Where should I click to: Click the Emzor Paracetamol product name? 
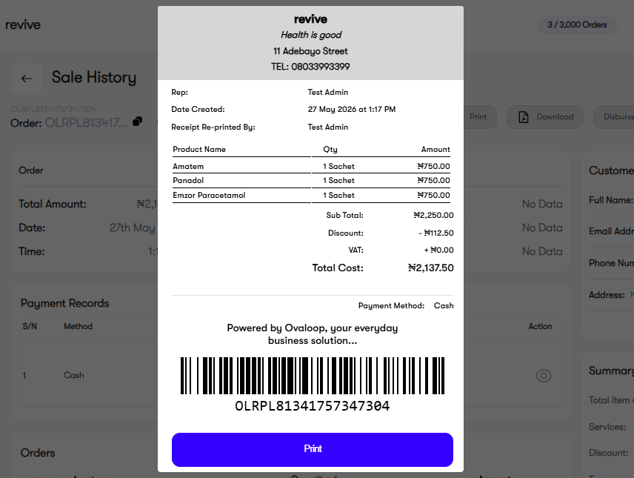click(209, 195)
